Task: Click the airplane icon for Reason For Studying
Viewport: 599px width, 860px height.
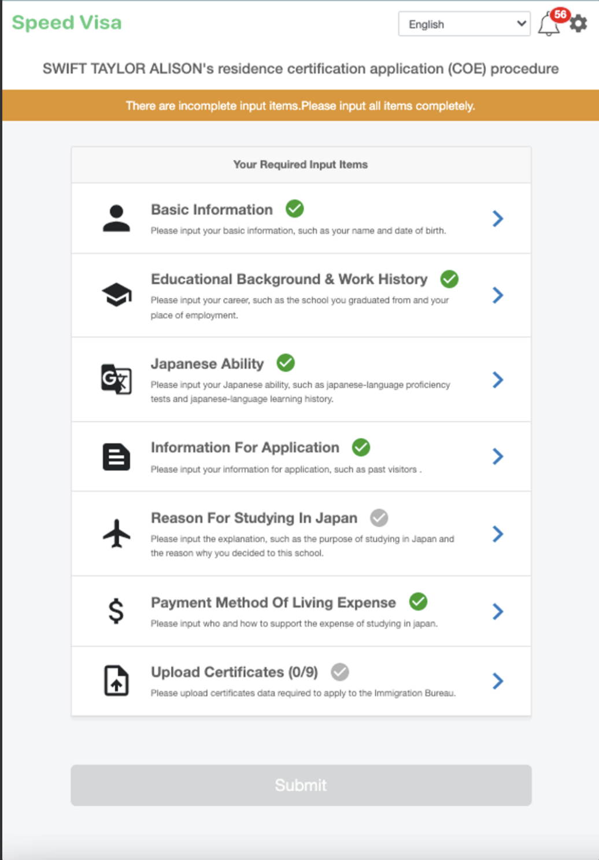Action: point(116,533)
